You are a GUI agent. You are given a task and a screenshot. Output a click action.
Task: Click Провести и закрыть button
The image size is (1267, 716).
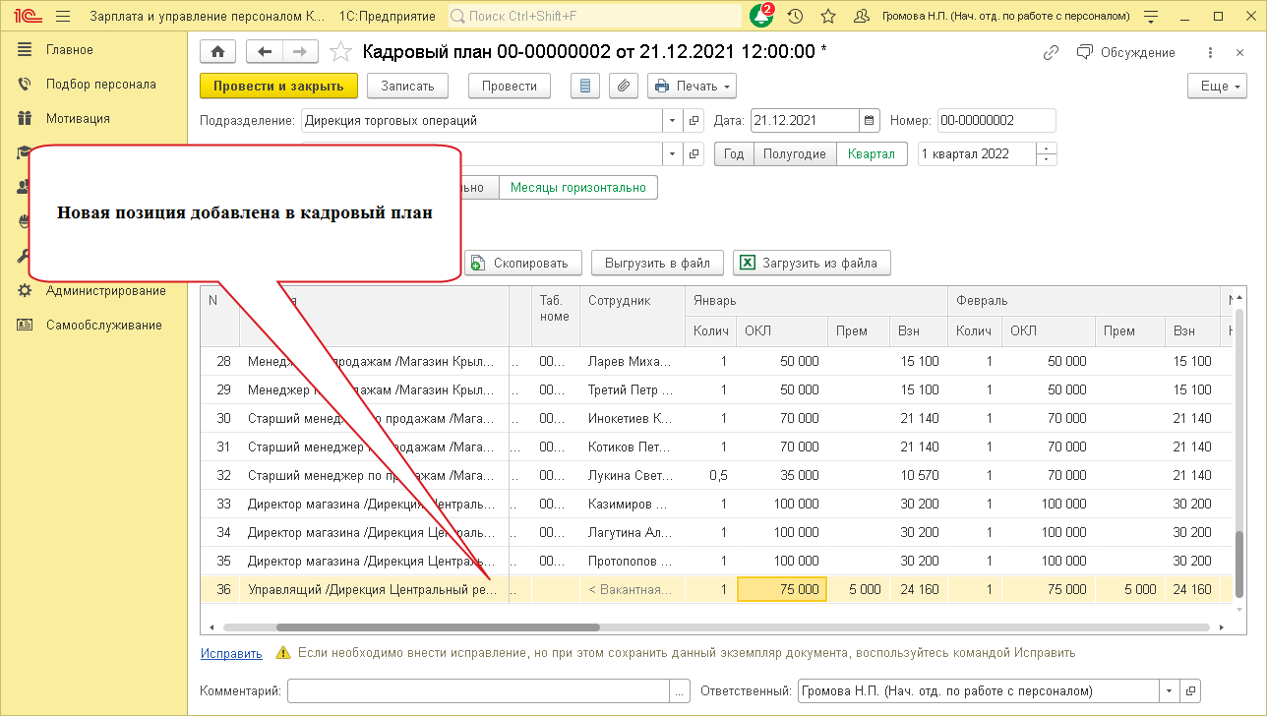[278, 87]
